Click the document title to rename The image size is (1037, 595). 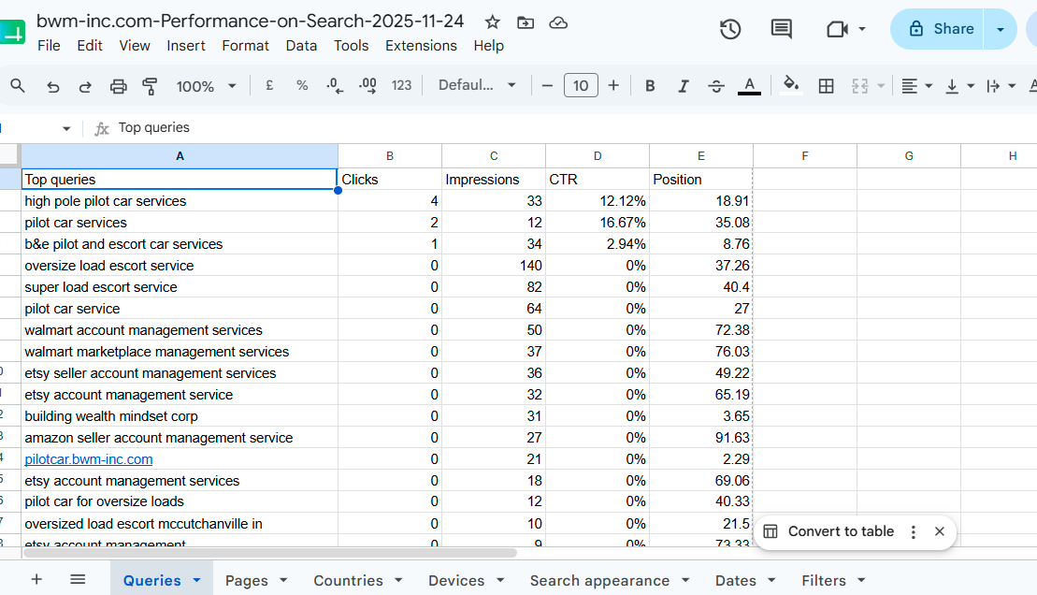click(250, 22)
